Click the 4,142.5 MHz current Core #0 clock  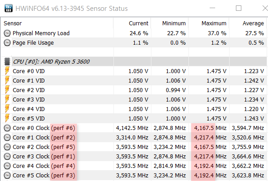tap(132, 128)
